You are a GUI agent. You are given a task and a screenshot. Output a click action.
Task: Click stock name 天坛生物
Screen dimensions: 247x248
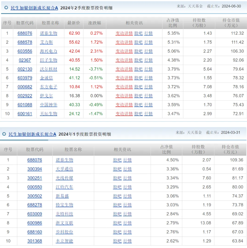tap(49, 114)
